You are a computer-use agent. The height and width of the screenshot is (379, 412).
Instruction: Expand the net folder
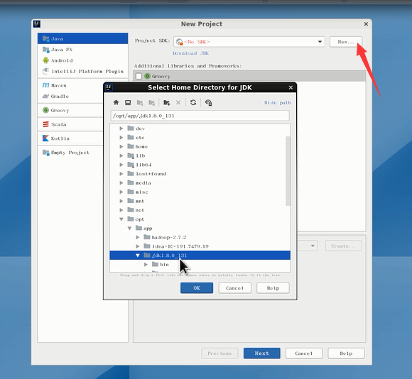click(x=121, y=210)
